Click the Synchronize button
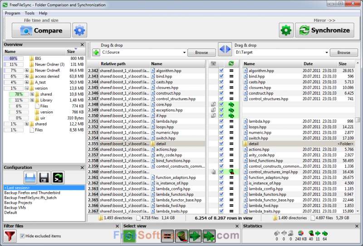 click(x=324, y=30)
